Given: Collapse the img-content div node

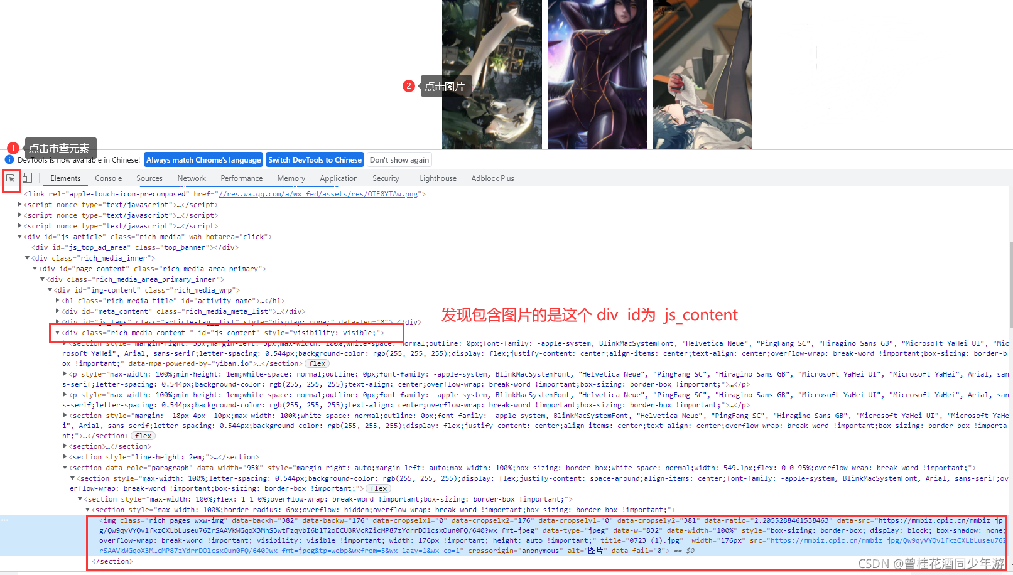Looking at the screenshot, I should [50, 290].
